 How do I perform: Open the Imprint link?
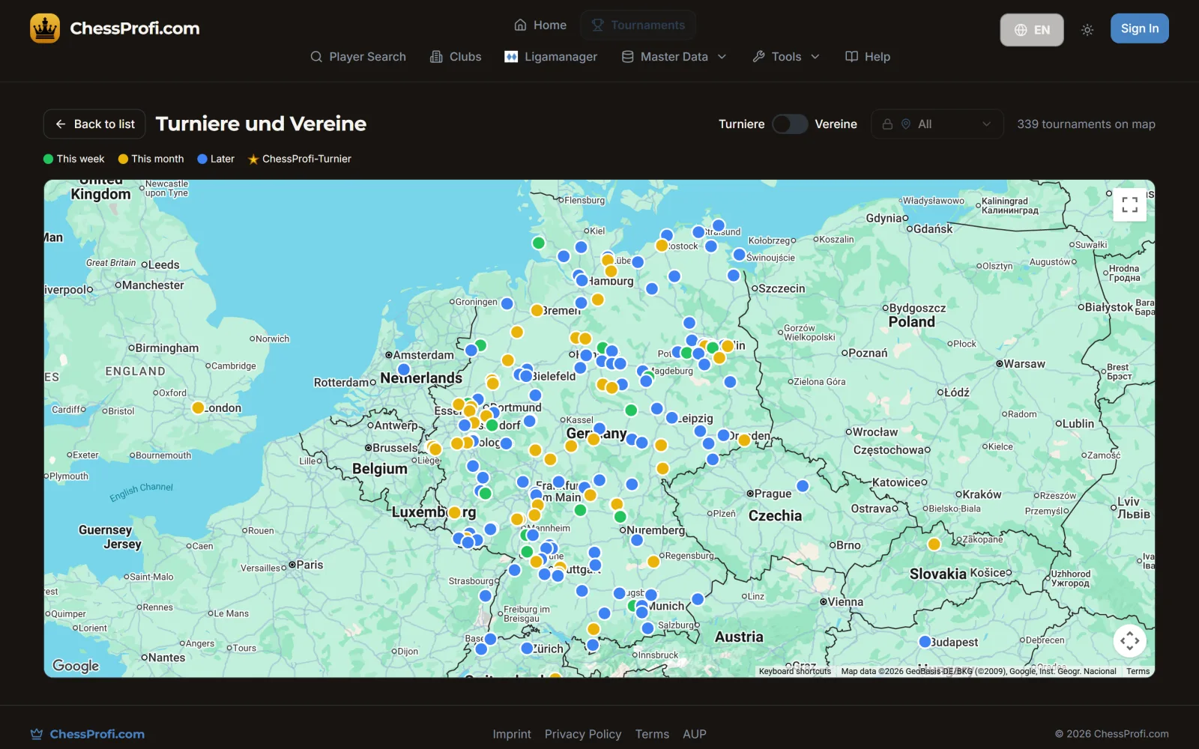click(512, 734)
